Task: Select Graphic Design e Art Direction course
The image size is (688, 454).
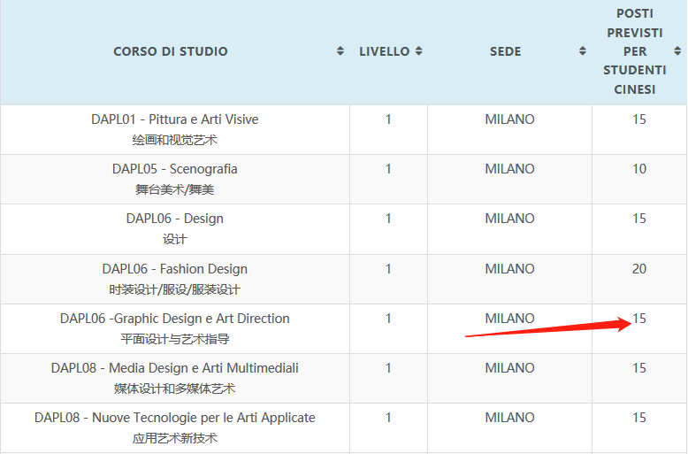Action: 175,319
